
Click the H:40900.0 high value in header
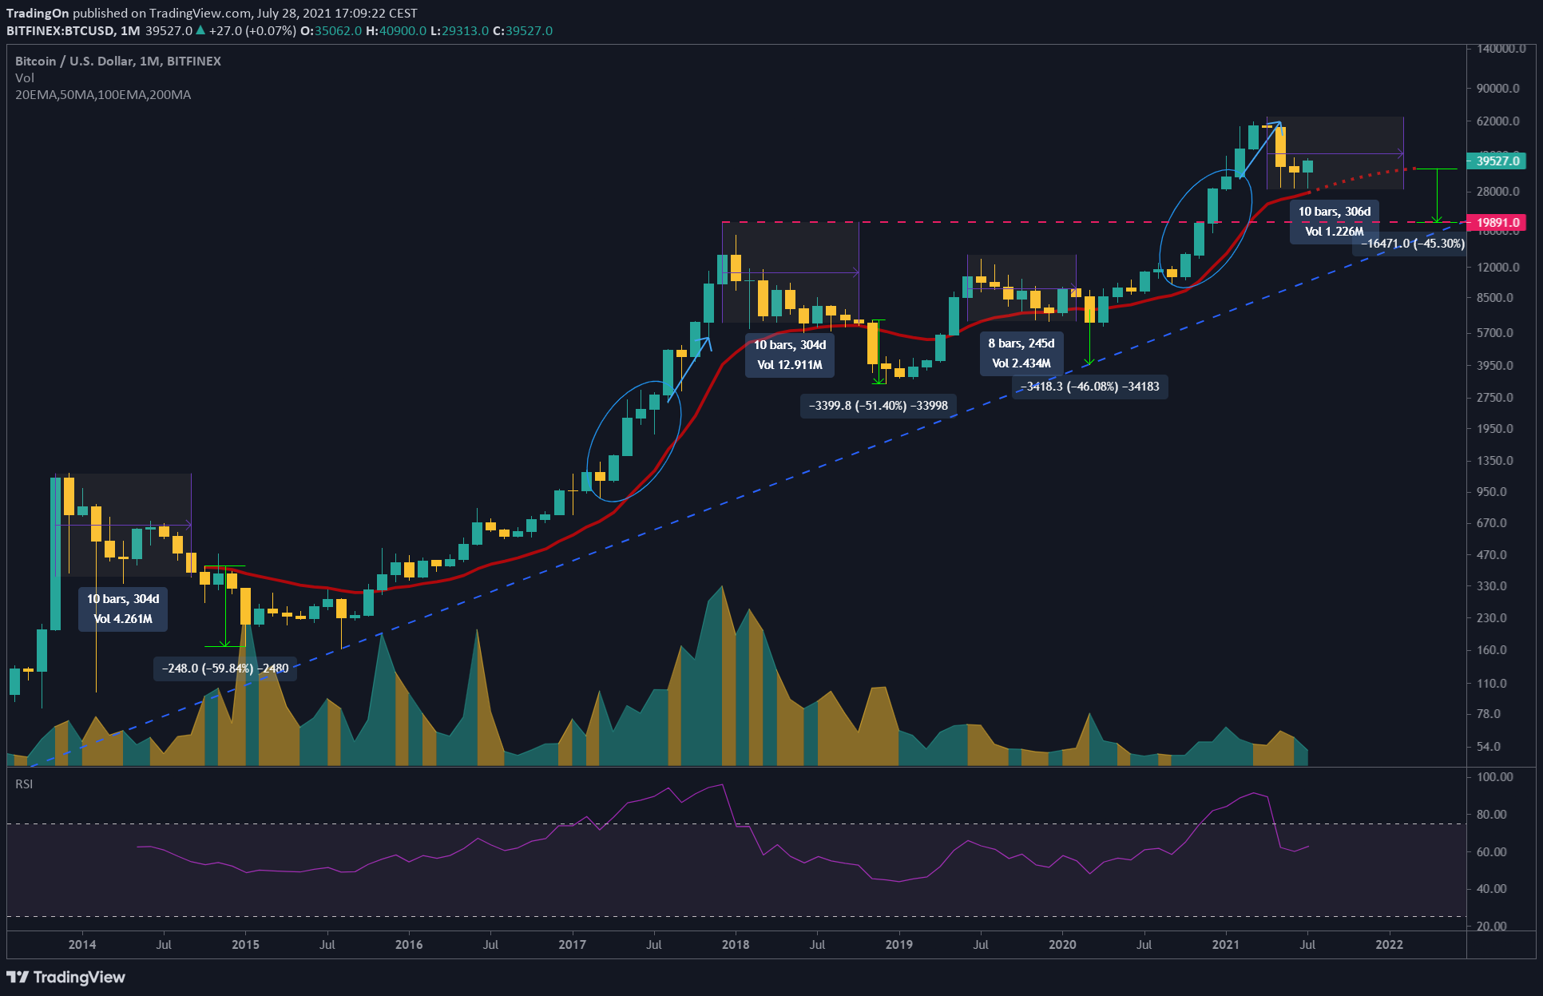point(396,30)
